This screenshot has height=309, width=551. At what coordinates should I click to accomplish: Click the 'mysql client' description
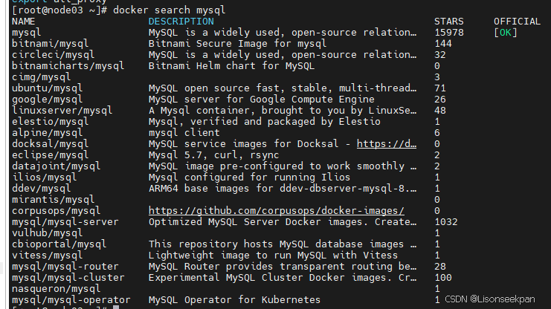tap(184, 133)
